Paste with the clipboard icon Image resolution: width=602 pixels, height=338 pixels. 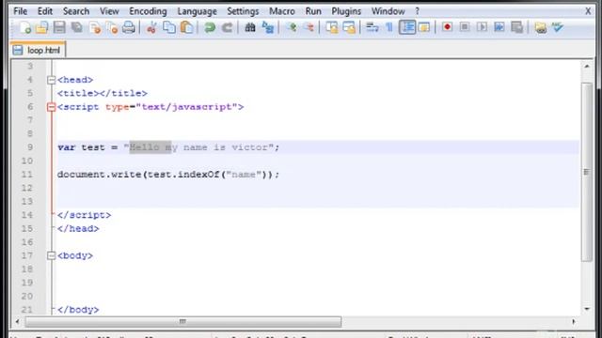point(186,27)
